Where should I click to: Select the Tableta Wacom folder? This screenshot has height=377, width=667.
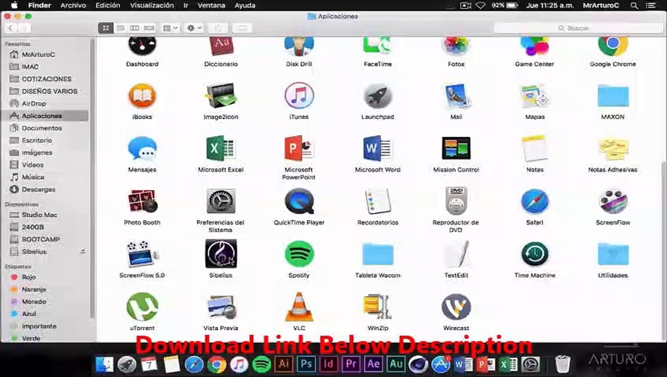[378, 255]
